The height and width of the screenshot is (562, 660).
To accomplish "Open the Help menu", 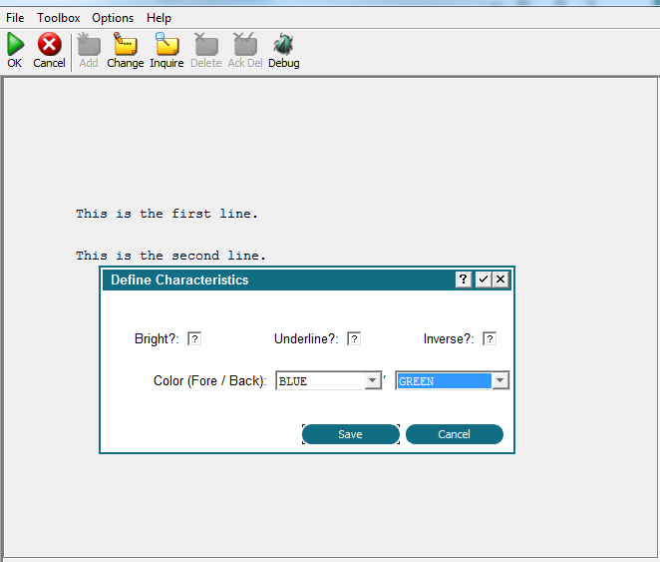I will click(159, 18).
